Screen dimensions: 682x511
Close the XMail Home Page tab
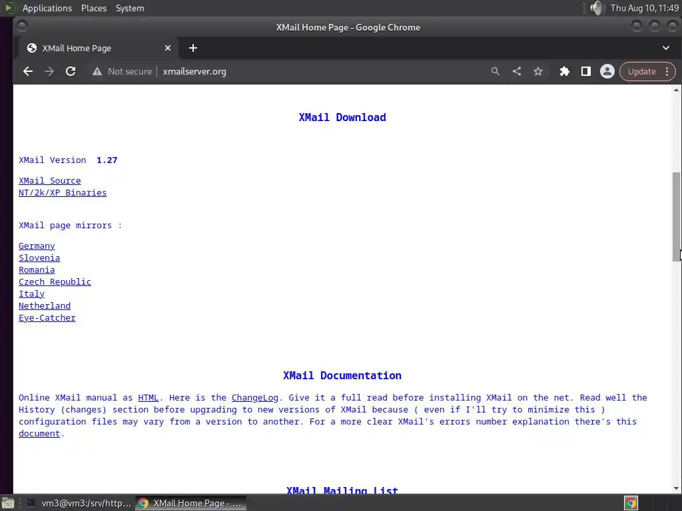[168, 48]
